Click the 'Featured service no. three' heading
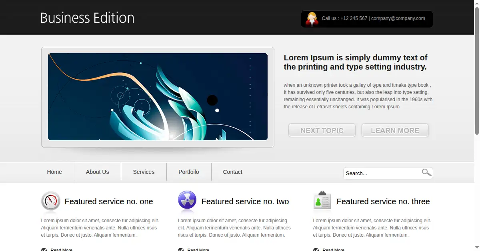This screenshot has width=480, height=251. (x=383, y=201)
